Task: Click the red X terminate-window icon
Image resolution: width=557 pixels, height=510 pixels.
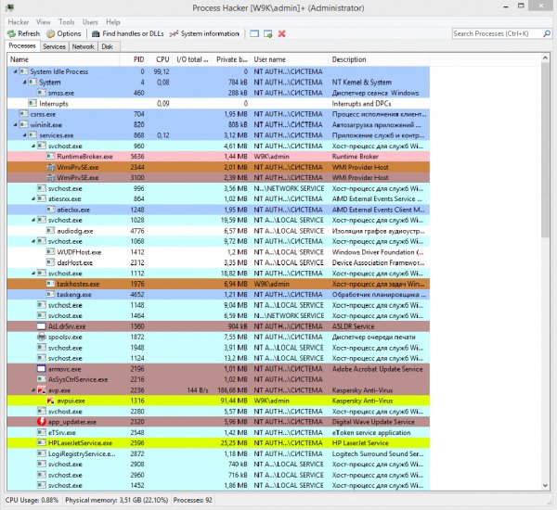Action: pos(281,33)
